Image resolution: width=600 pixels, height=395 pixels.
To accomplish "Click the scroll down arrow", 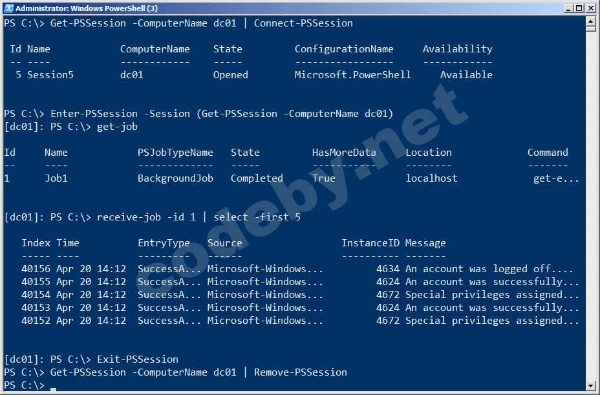I will coord(590,386).
